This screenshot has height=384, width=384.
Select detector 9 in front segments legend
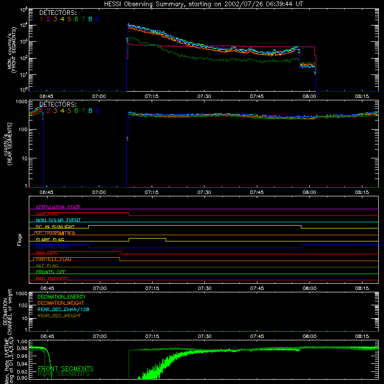point(97,19)
